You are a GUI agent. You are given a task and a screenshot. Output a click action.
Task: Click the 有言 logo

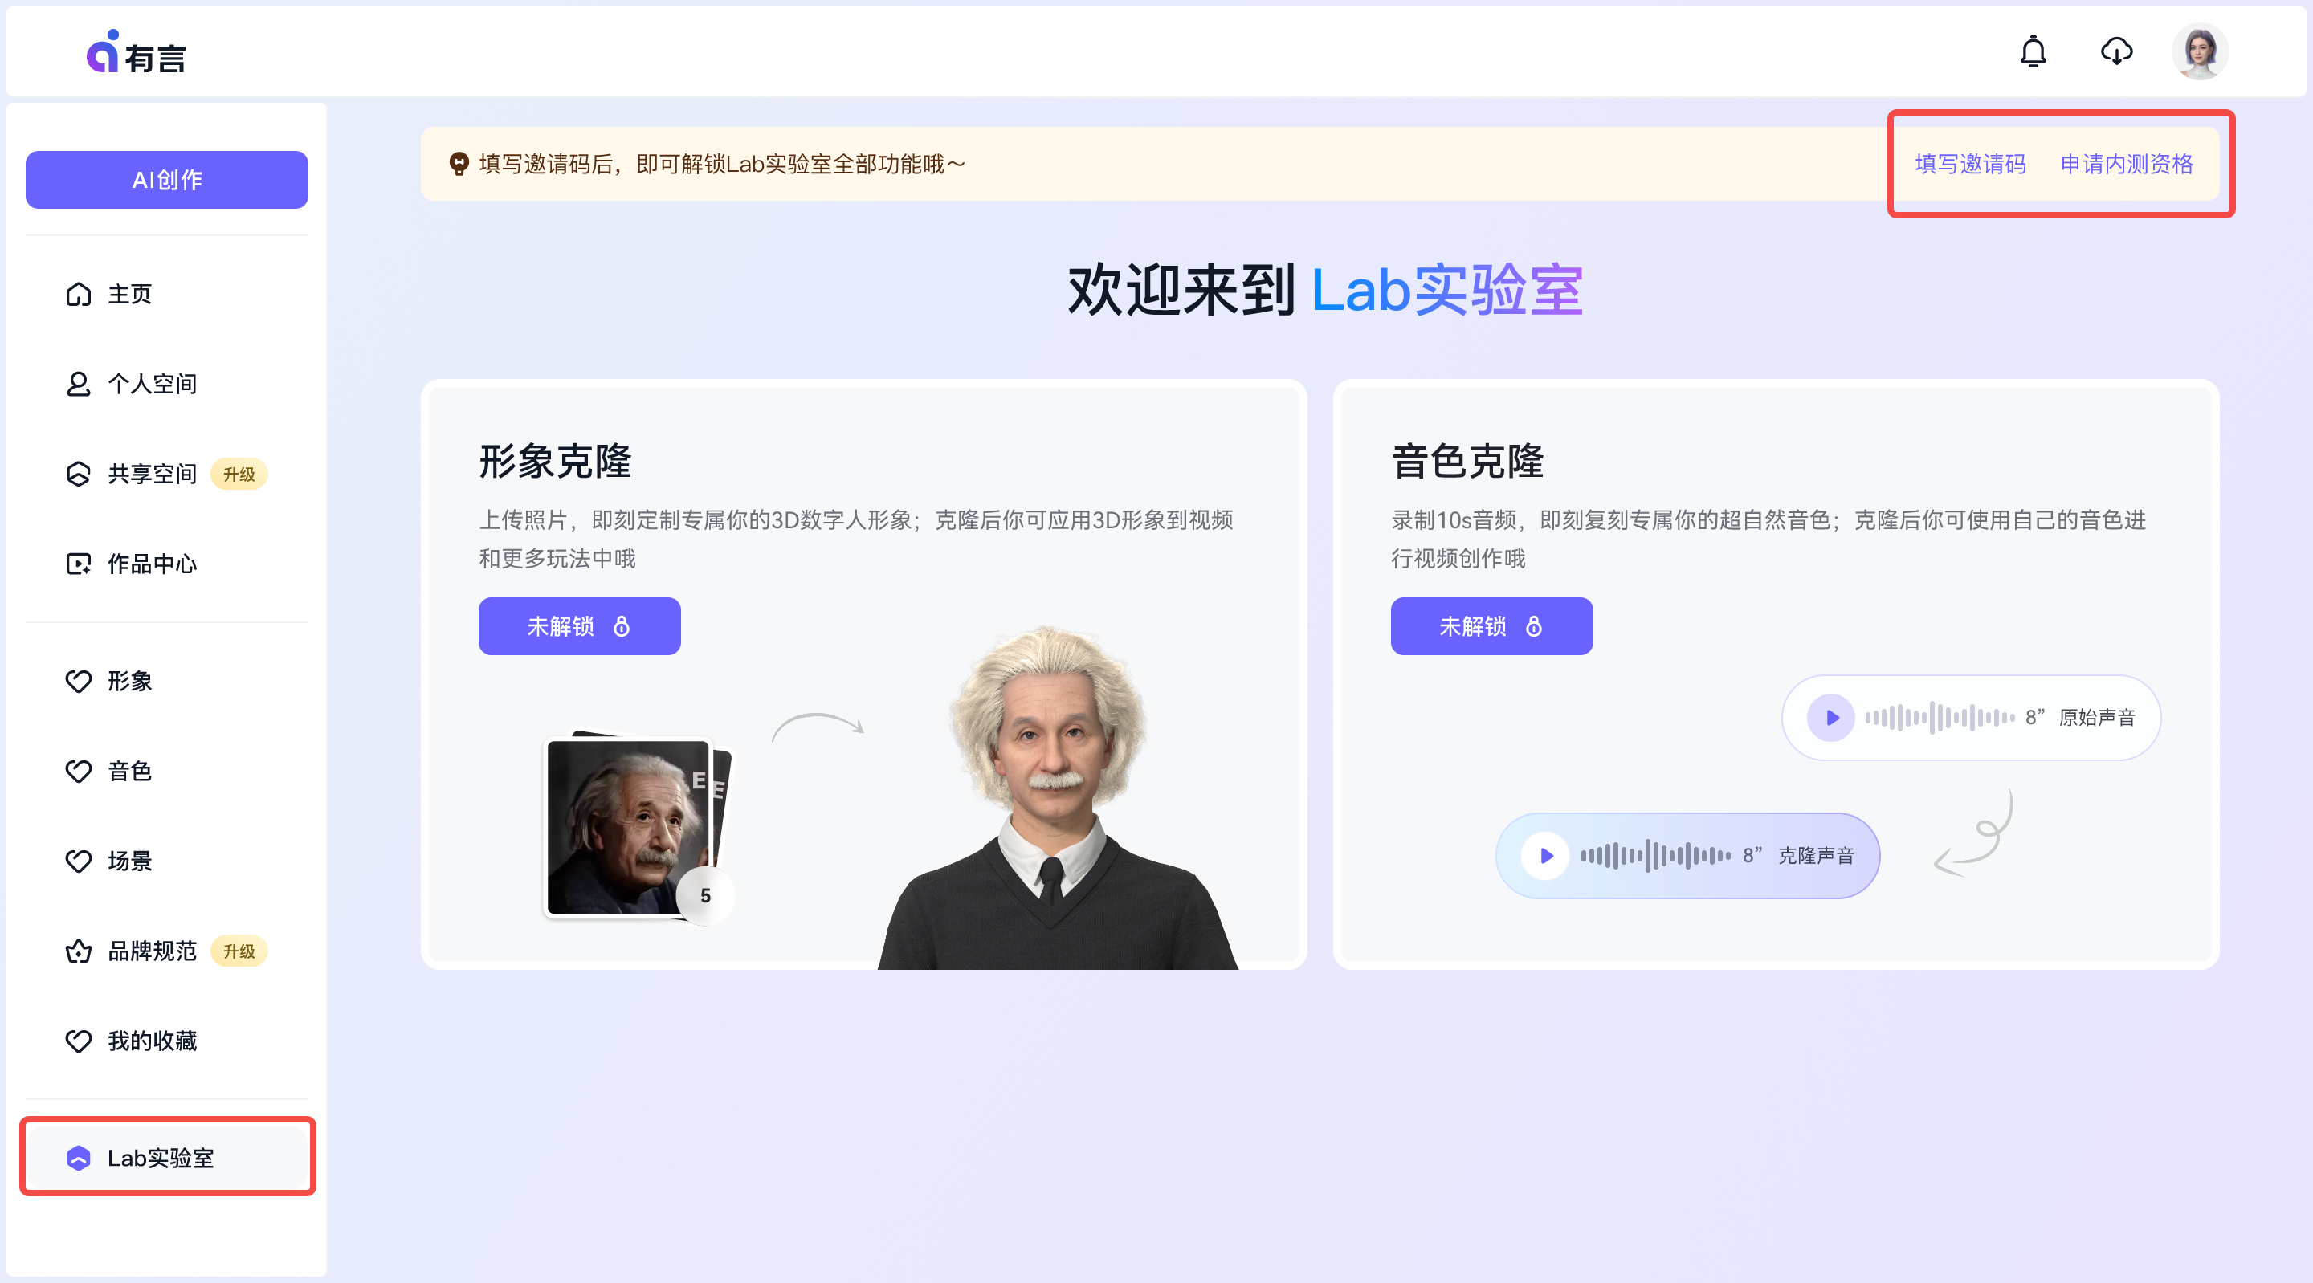click(x=137, y=54)
